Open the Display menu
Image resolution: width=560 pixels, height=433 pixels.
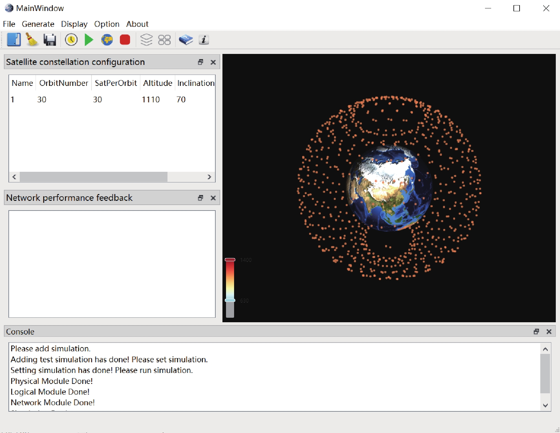(x=74, y=24)
